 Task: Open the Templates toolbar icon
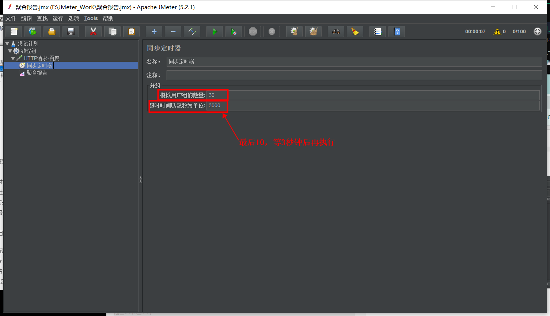point(33,31)
